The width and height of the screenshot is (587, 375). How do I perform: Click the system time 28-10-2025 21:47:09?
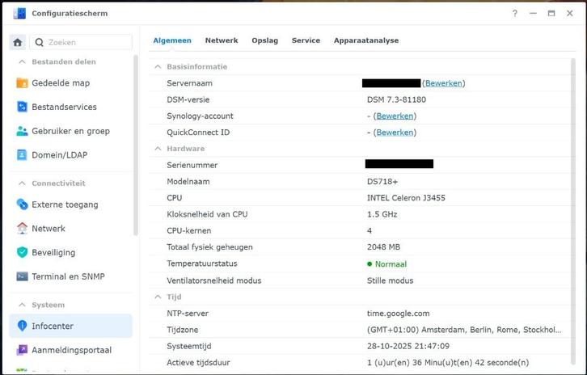pos(408,346)
